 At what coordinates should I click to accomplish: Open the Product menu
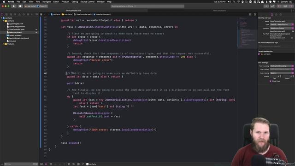65,2
